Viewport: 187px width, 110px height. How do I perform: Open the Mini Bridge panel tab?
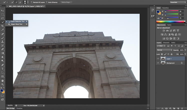click(x=10, y=108)
